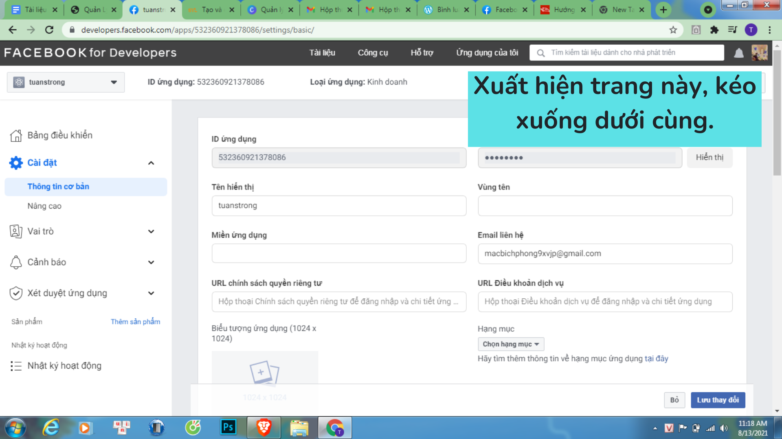Click URL Điều khoản dịch vụ field

pos(605,302)
